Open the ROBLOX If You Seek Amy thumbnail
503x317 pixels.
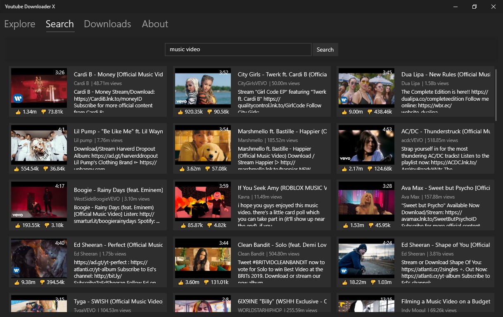(x=203, y=201)
